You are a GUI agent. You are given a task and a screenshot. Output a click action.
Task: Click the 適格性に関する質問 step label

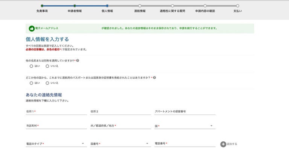pos(172,11)
